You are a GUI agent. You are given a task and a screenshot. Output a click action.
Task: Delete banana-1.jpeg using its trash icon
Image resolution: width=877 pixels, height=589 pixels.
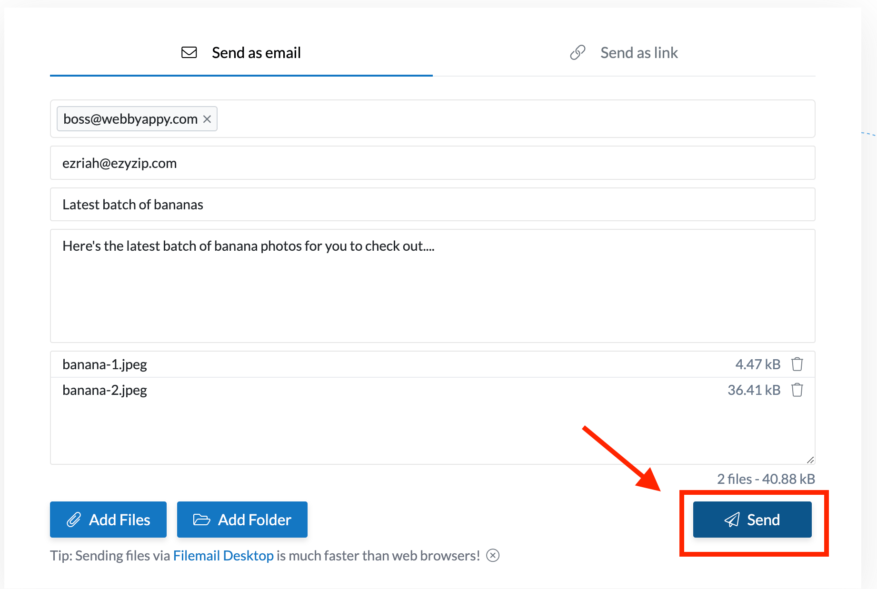[797, 364]
